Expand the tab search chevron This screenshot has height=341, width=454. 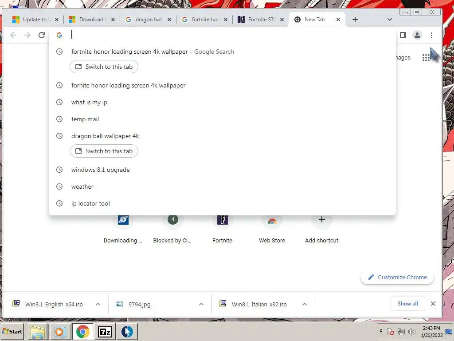(390, 20)
